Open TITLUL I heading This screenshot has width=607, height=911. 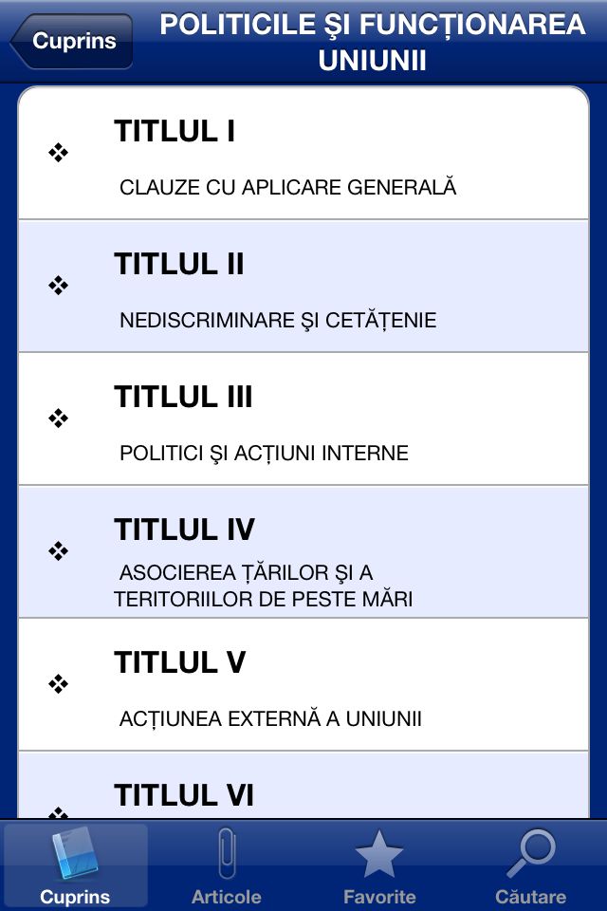coord(175,131)
